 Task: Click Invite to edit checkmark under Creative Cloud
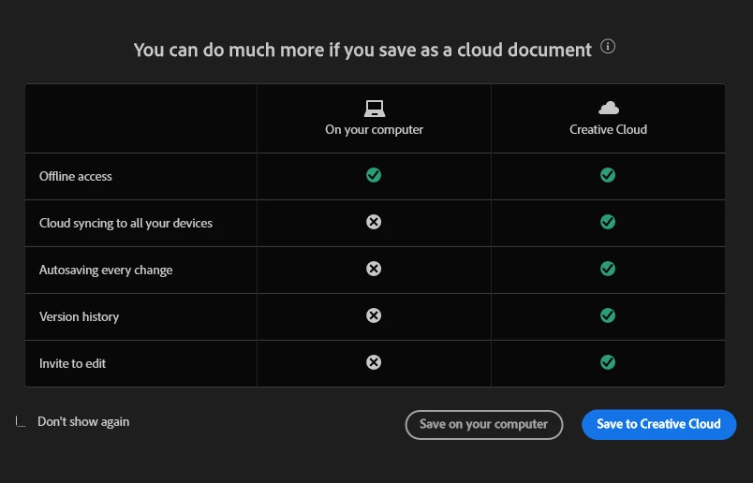click(608, 362)
